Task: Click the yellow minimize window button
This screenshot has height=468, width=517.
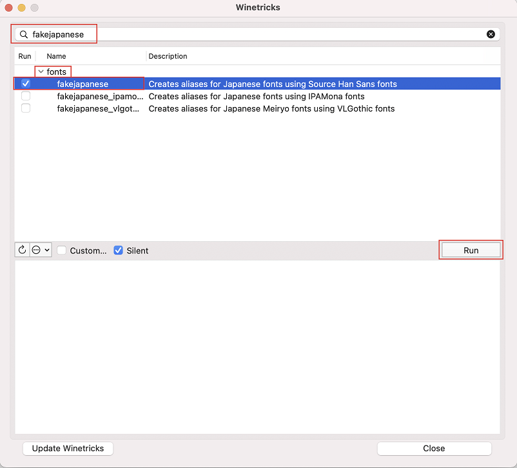Action: click(22, 8)
